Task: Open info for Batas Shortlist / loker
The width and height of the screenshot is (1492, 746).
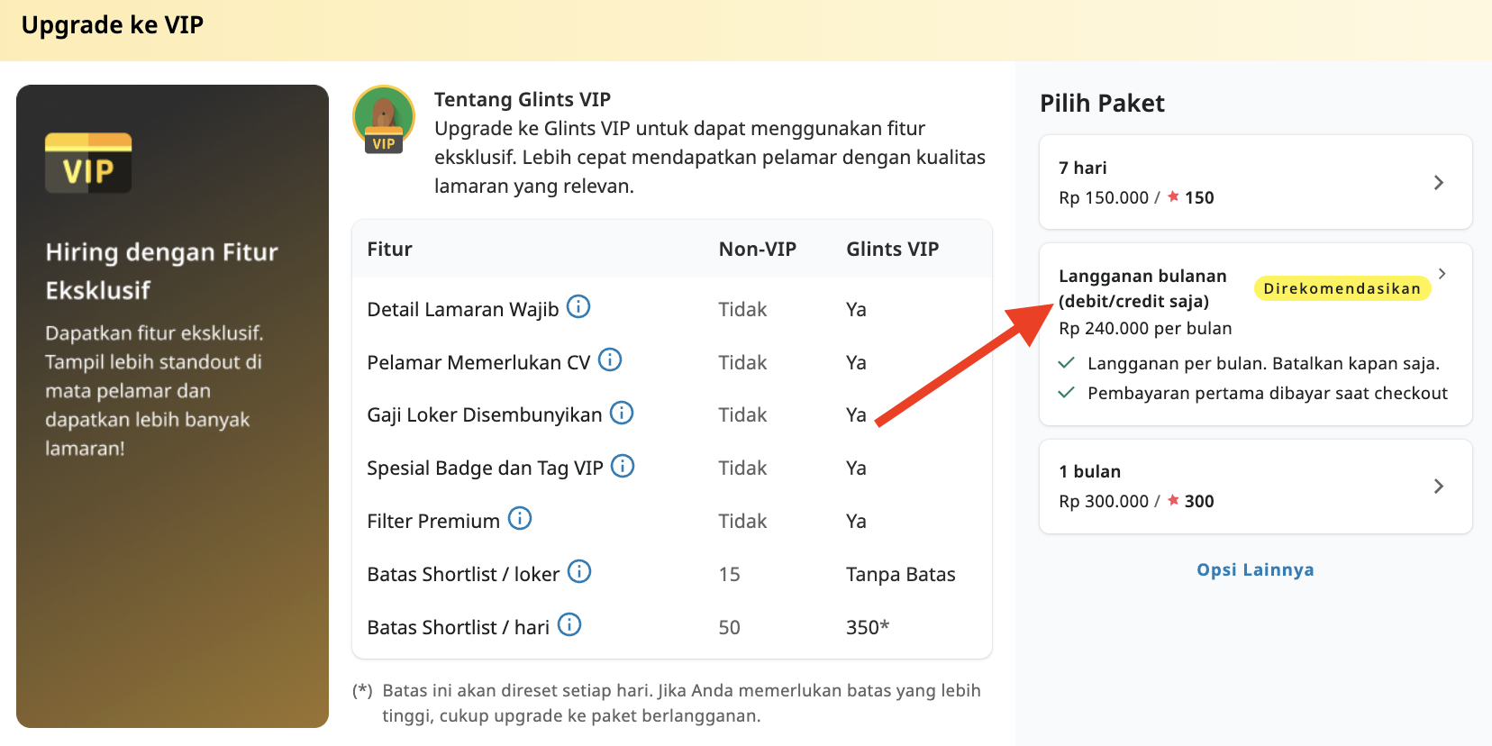Action: [580, 570]
